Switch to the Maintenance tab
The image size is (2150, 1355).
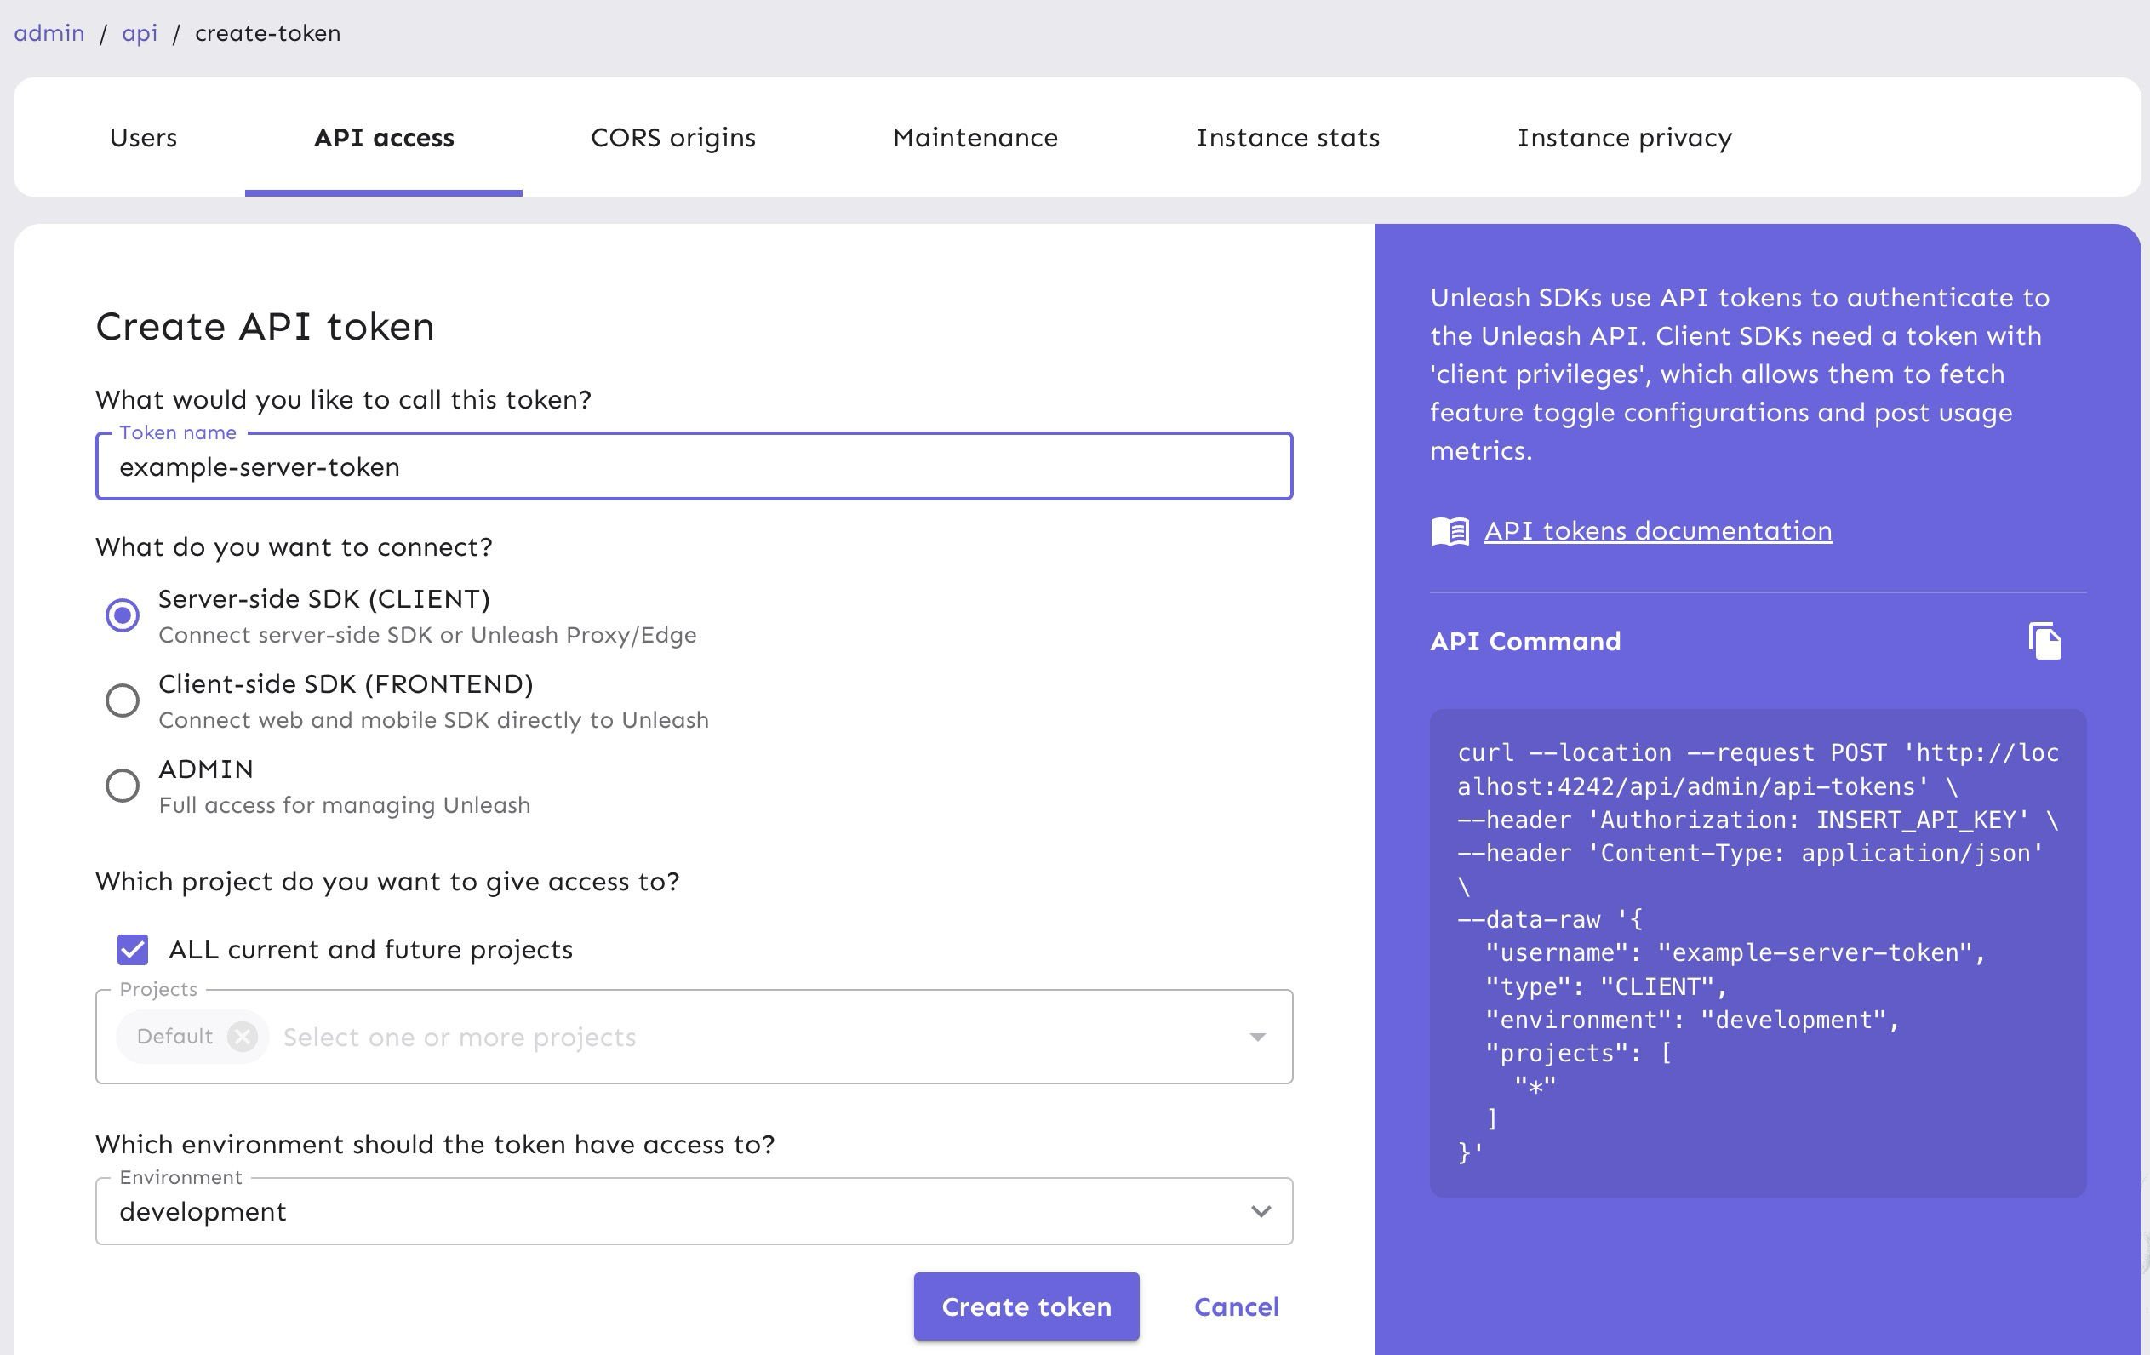click(x=975, y=138)
